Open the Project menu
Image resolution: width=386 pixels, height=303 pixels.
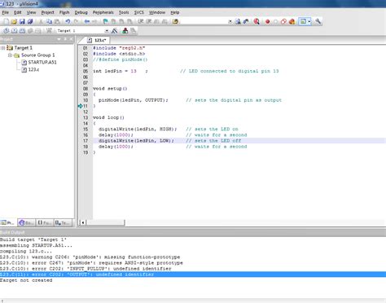pos(47,12)
